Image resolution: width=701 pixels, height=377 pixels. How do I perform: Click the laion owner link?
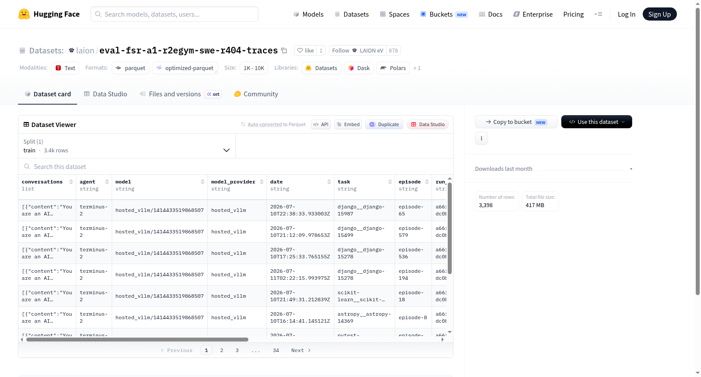[85, 50]
